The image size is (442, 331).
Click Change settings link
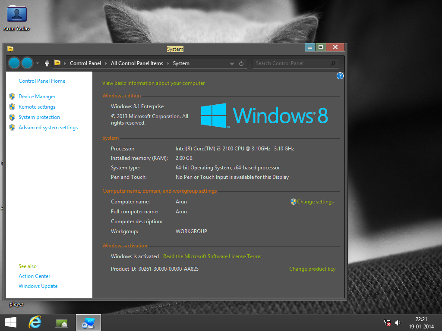pyautogui.click(x=315, y=202)
